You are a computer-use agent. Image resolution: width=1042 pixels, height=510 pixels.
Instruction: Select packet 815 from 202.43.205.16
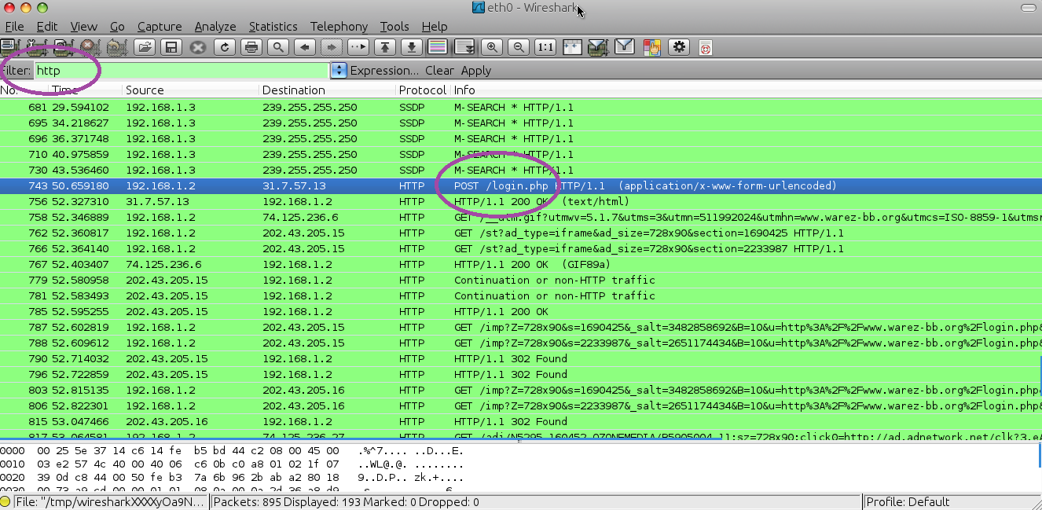(x=521, y=422)
